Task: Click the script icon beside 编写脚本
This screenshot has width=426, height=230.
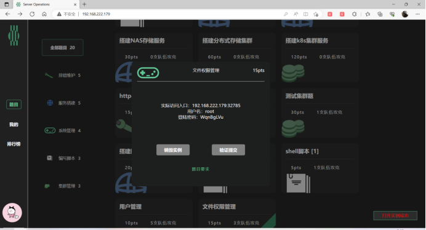Action: pos(49,158)
